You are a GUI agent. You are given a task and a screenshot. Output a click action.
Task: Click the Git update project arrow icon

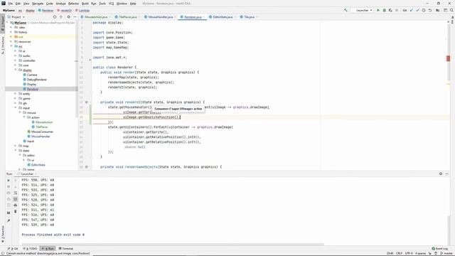(x=411, y=10)
